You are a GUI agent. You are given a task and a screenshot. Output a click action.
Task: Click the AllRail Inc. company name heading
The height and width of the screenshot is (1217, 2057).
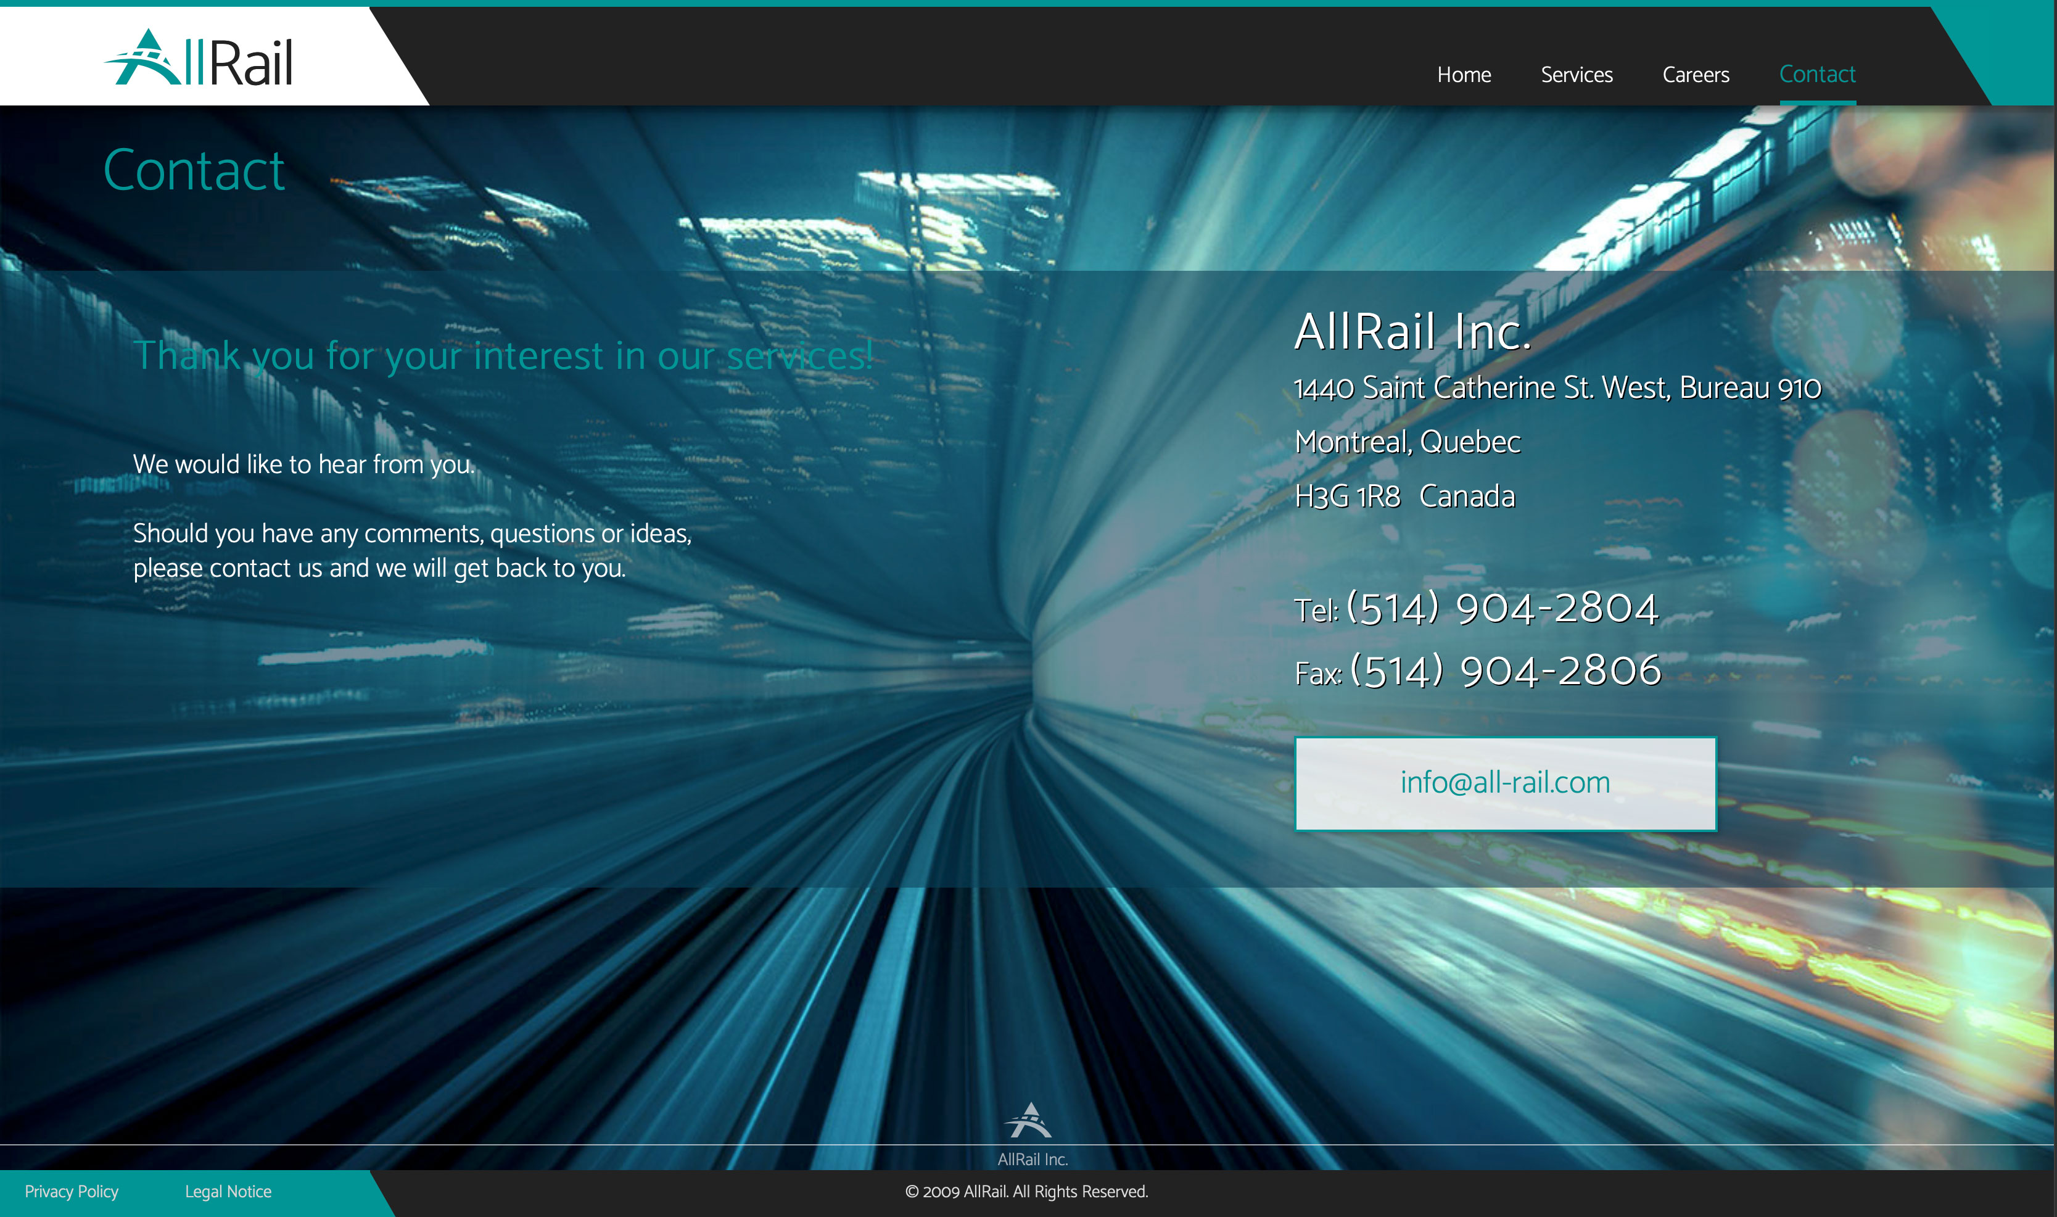(1412, 332)
